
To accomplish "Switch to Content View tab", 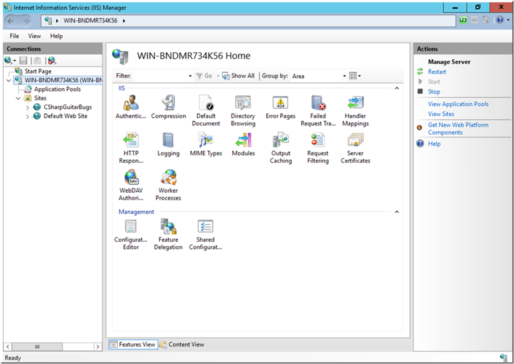I will 182,344.
